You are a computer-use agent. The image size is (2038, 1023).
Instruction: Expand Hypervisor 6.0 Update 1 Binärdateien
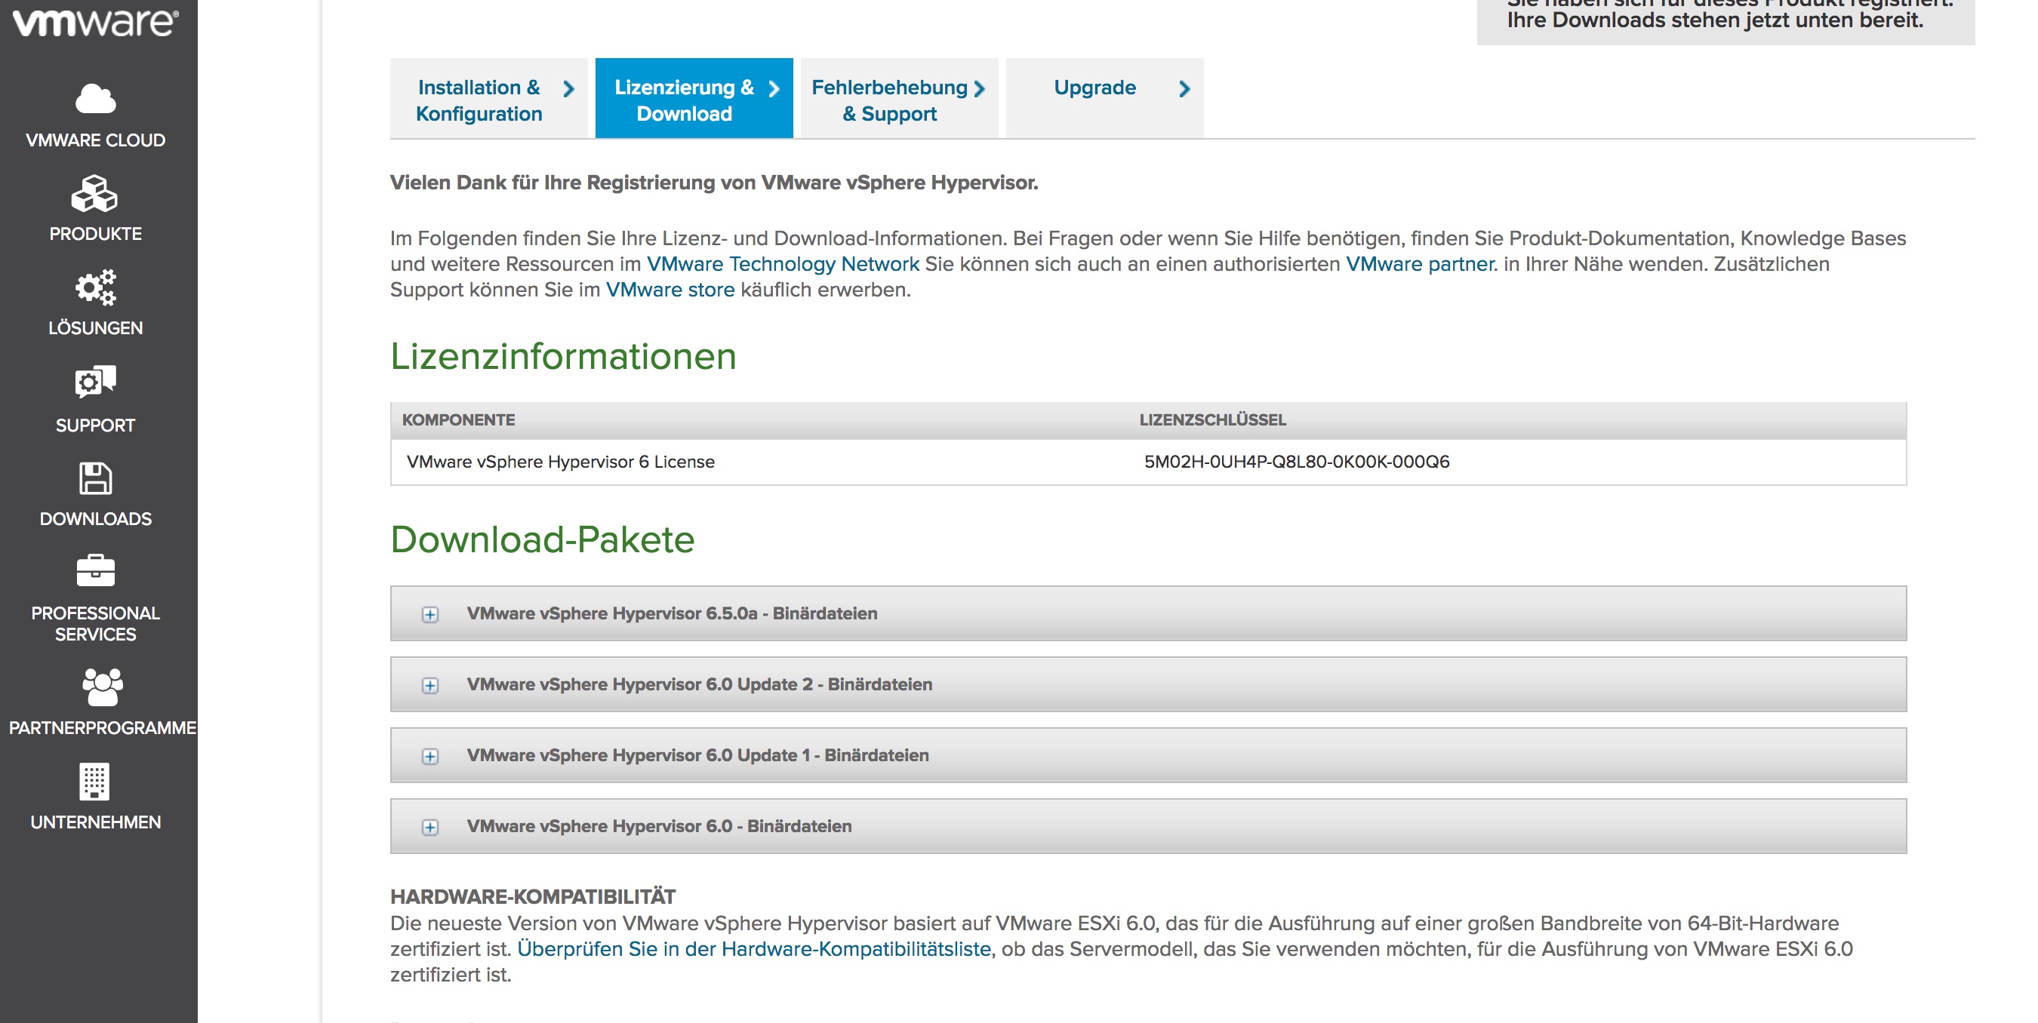pyautogui.click(x=429, y=757)
